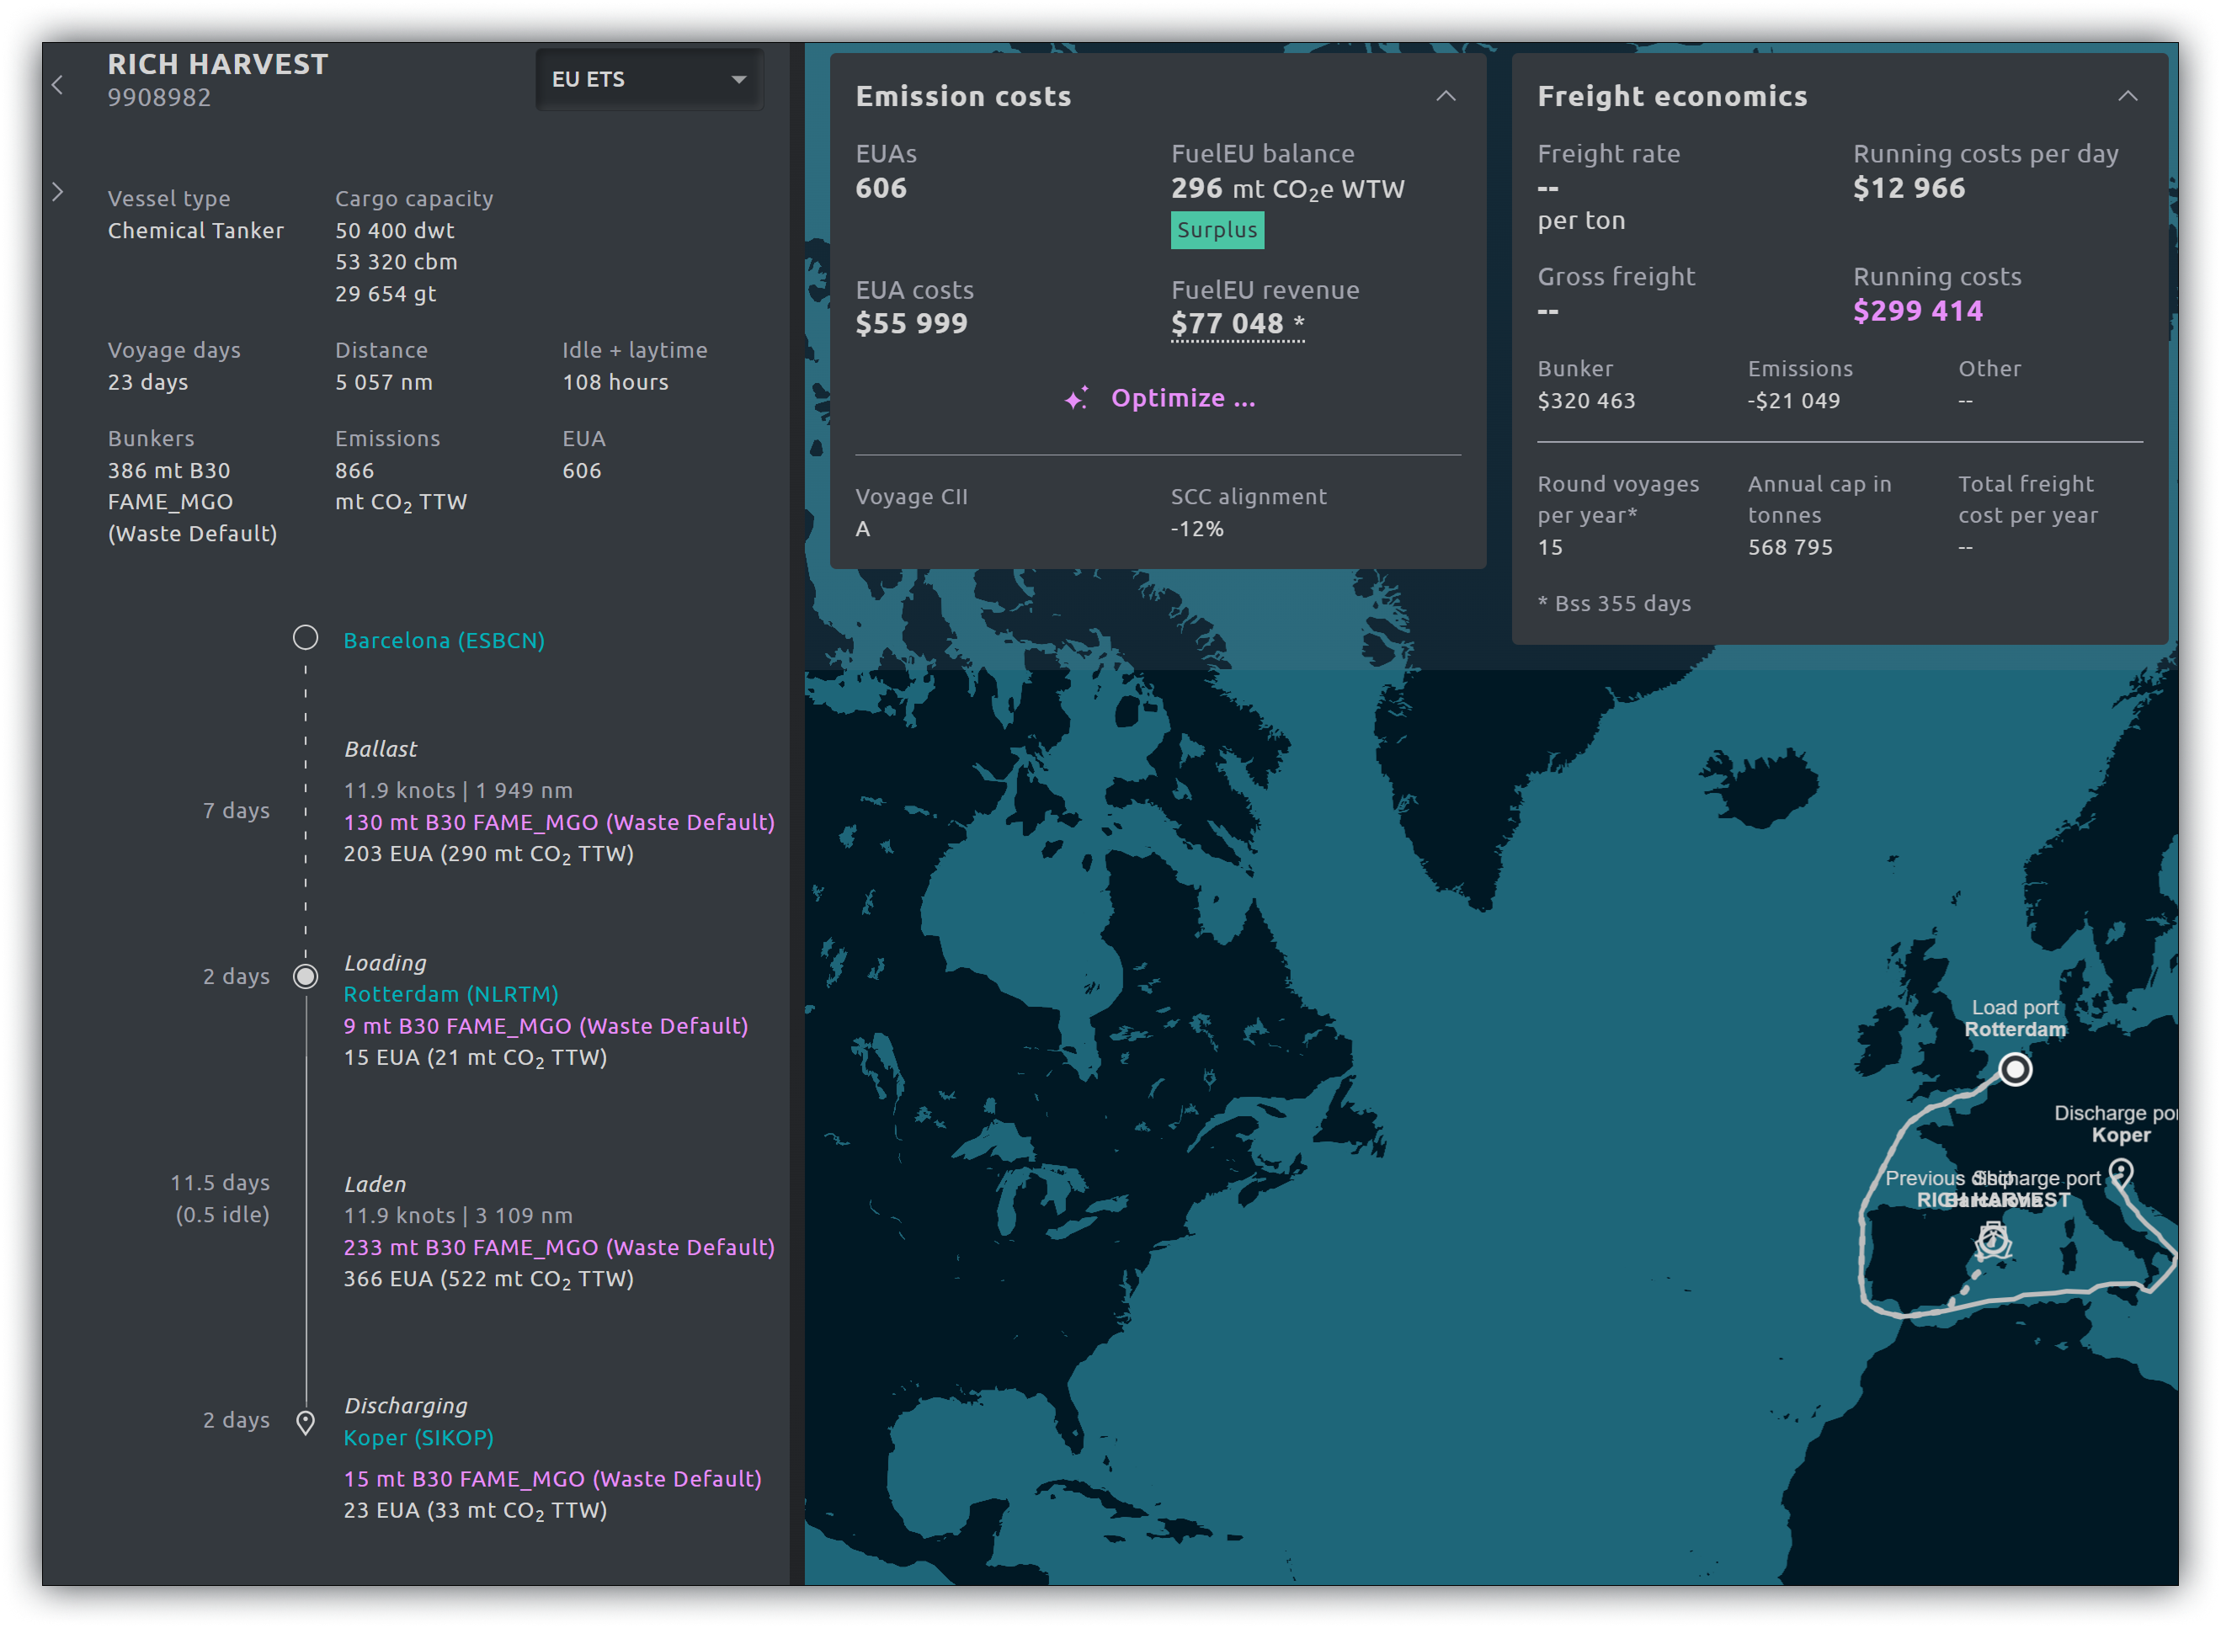
Task: Click the green Surplus badge
Action: [1217, 230]
